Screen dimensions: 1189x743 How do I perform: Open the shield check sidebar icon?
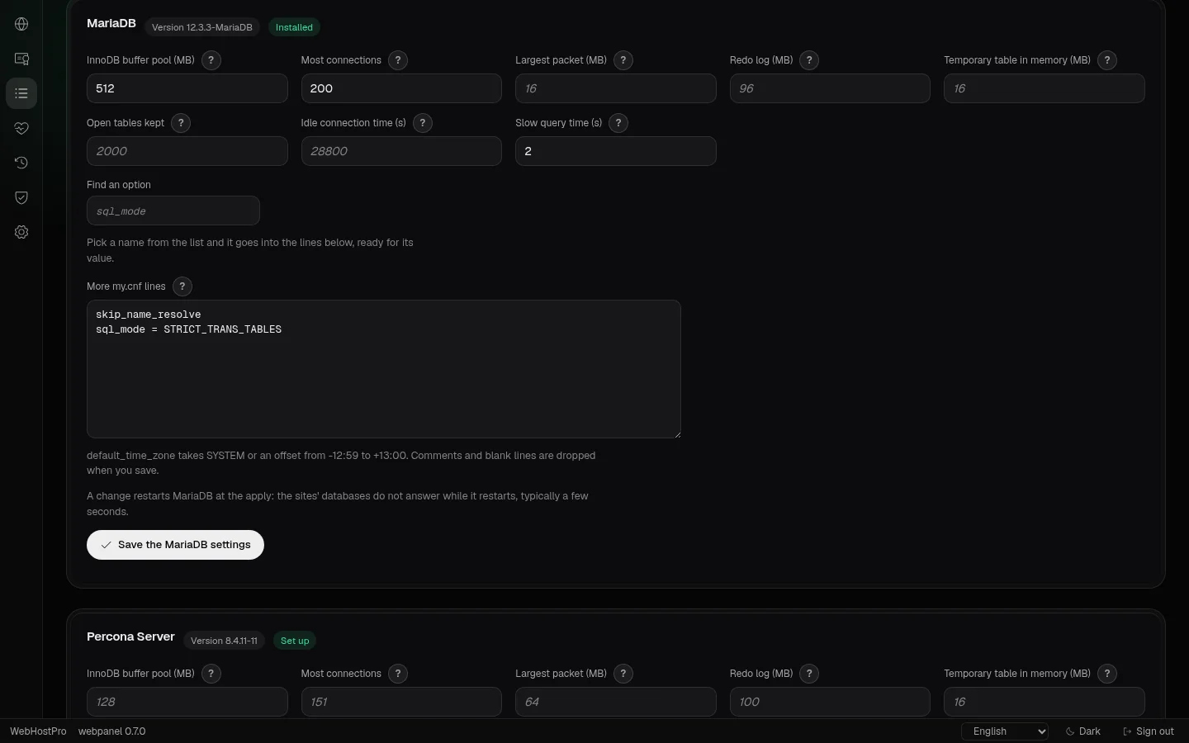(x=21, y=197)
